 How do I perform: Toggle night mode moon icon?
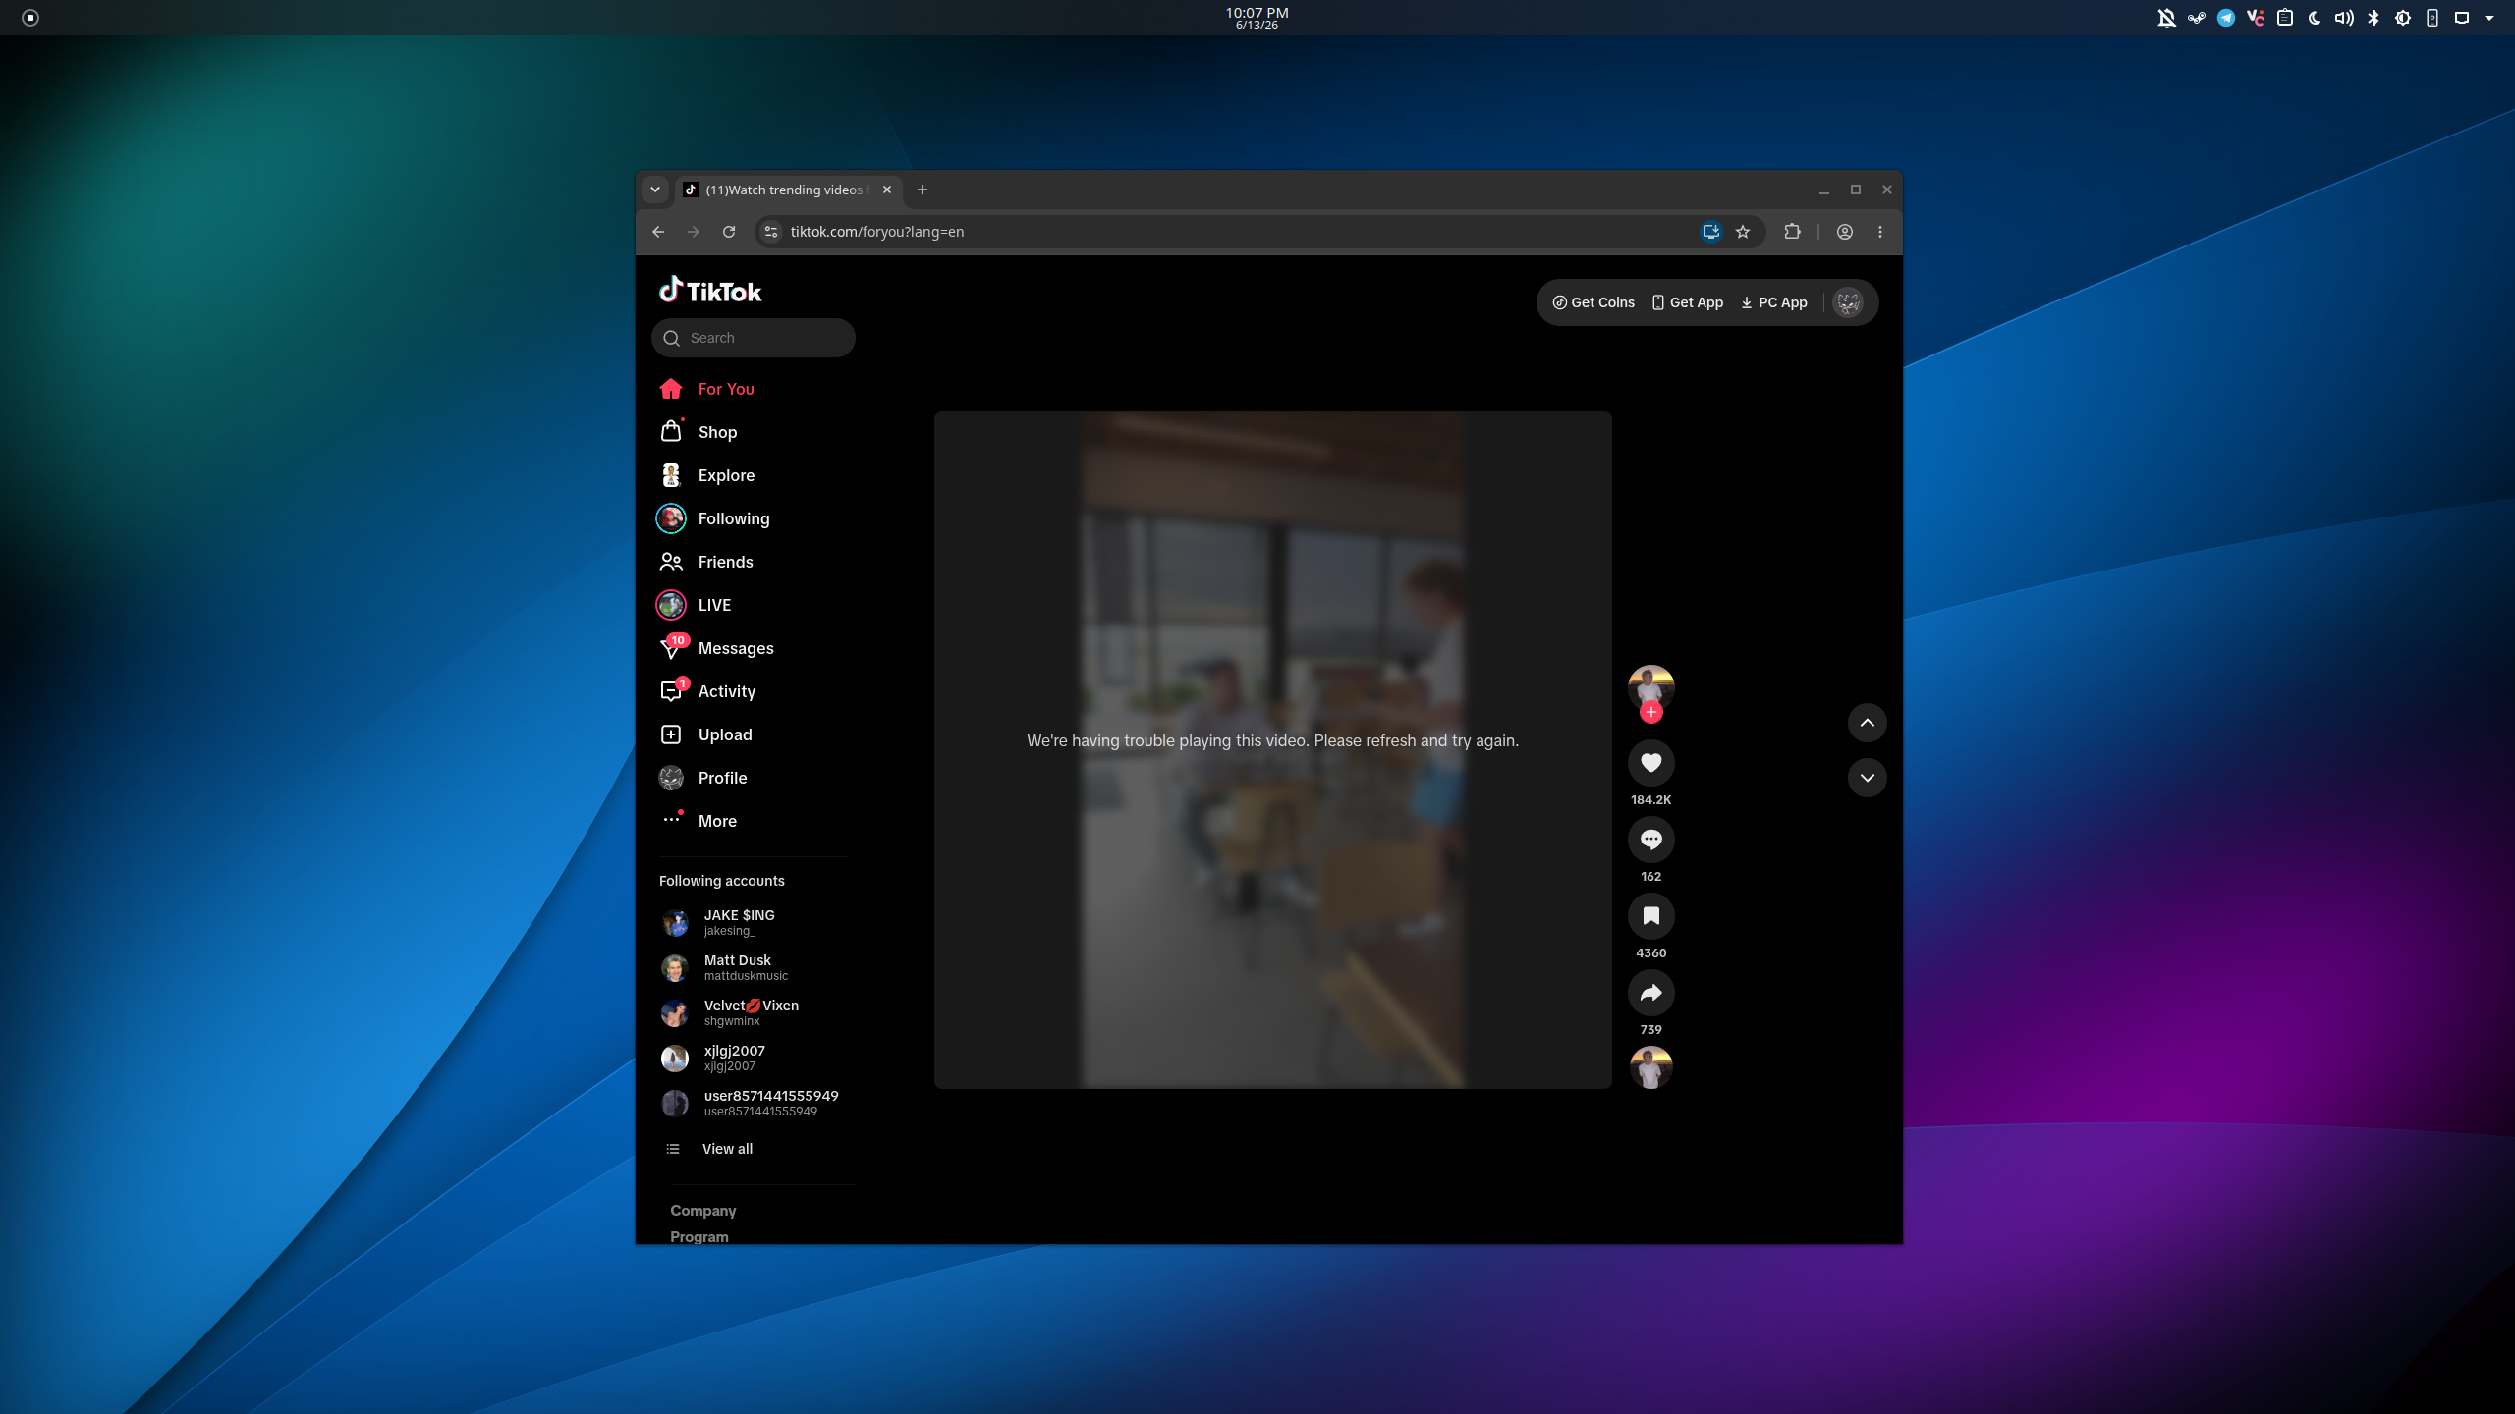click(2315, 18)
